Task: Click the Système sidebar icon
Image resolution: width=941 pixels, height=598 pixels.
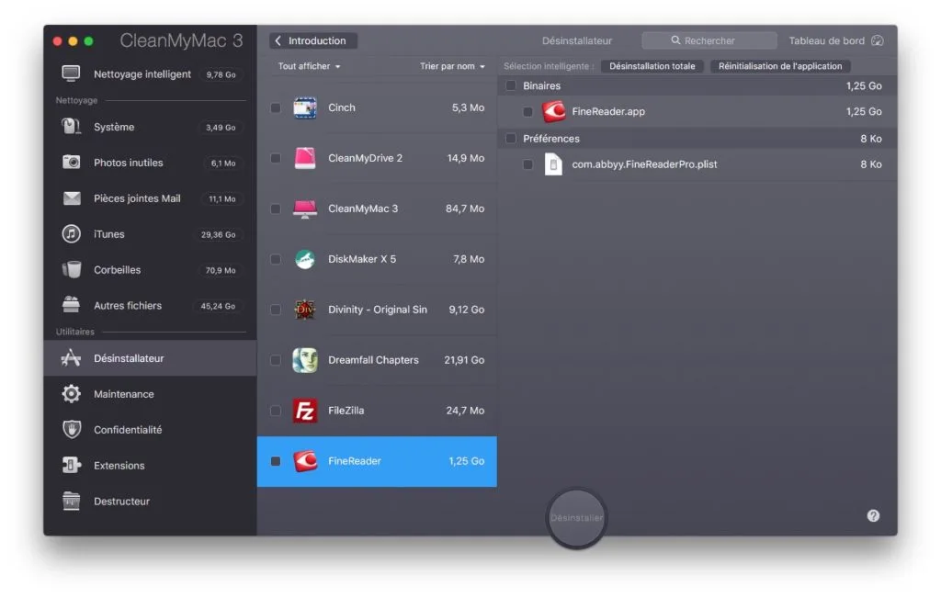Action: (x=71, y=127)
